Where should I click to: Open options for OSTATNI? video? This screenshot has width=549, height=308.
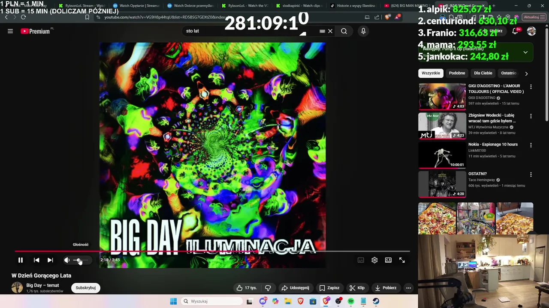[531, 175]
